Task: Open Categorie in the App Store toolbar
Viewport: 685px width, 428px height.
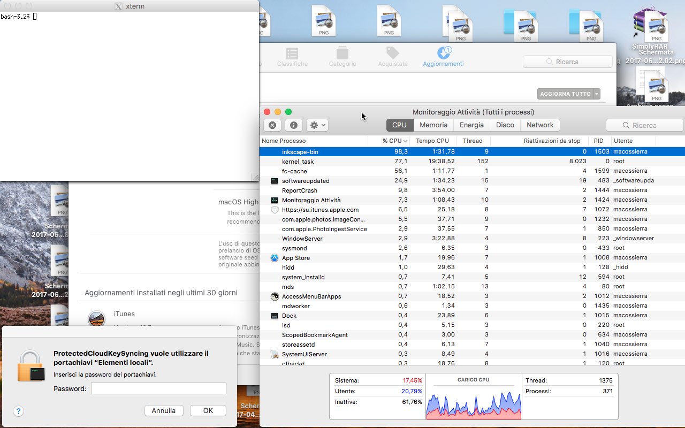Action: 342,57
